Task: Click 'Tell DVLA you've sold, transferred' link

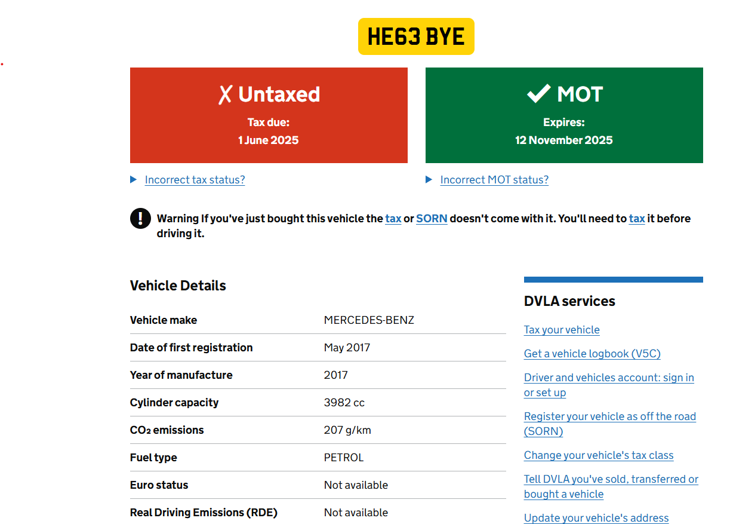Action: click(611, 479)
